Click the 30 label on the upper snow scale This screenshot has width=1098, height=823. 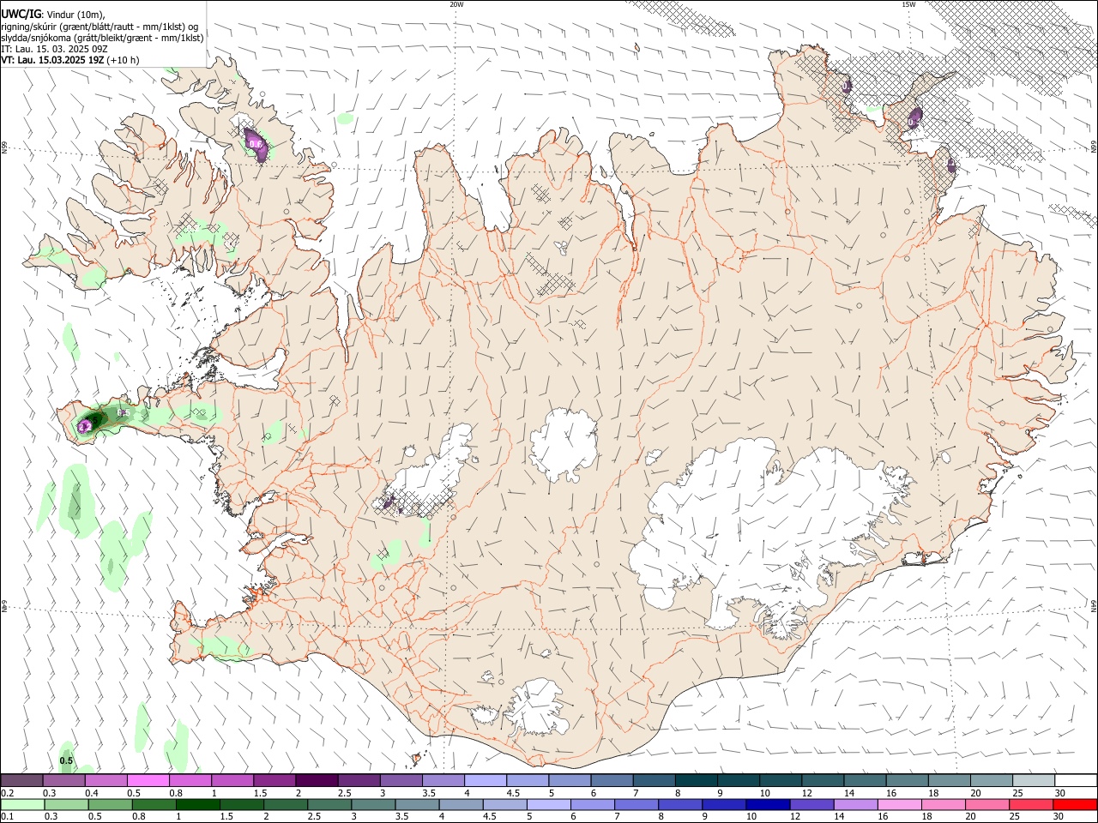(1059, 793)
